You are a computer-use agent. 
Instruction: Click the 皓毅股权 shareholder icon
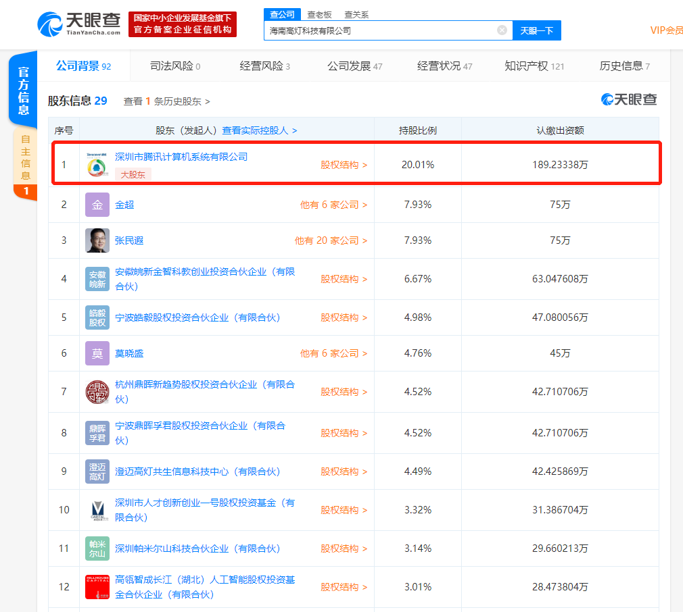97,317
